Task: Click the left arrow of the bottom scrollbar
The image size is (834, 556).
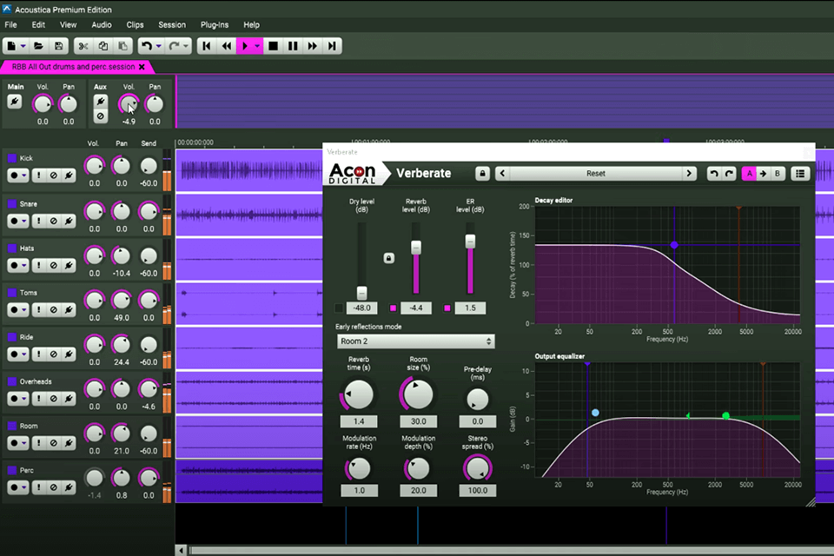Action: (180, 549)
